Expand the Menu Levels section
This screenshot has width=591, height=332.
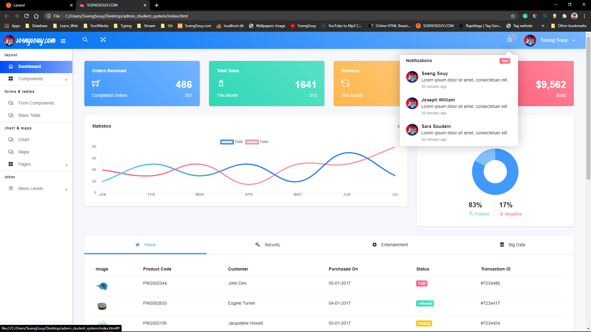coord(66,189)
